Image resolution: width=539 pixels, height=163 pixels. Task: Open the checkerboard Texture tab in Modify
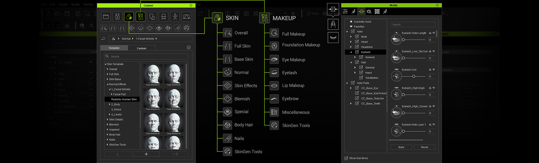coord(377,12)
